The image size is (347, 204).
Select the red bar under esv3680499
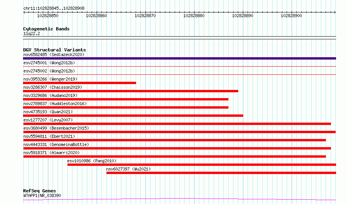[179, 132]
